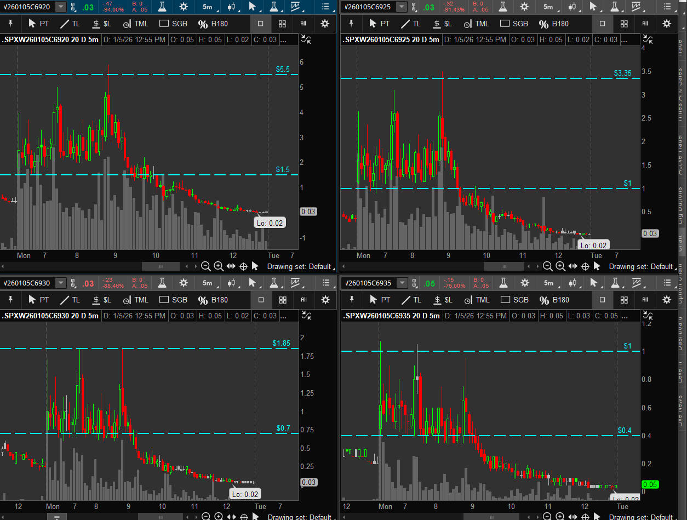This screenshot has height=520, width=687.
Task: Toggle the symbol link icon for C6930
Action: (73, 283)
